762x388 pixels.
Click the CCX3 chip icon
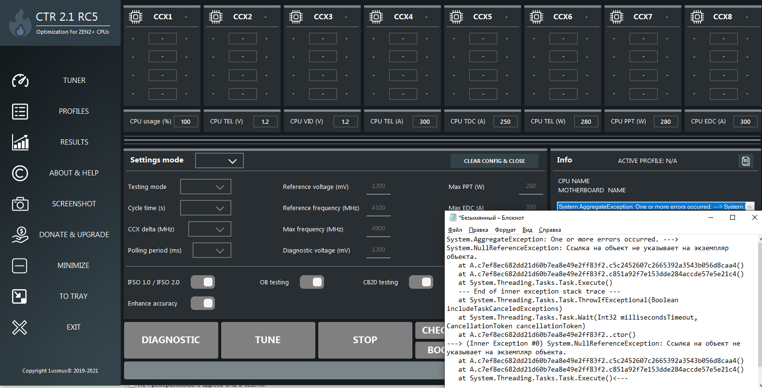tap(296, 17)
